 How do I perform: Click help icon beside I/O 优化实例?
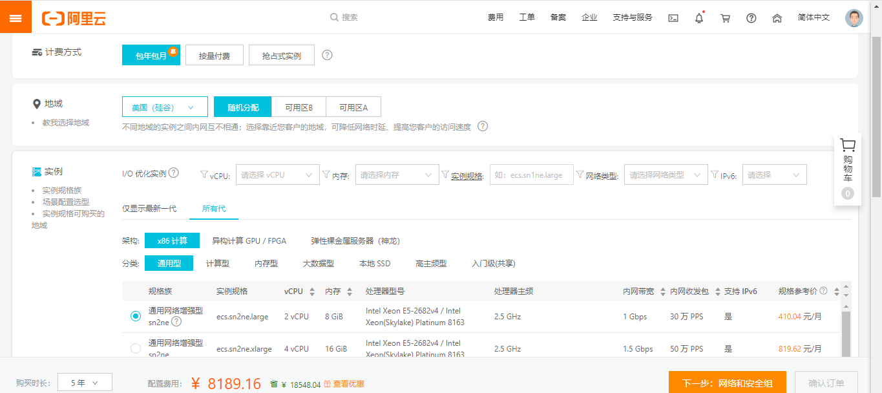[x=173, y=173]
